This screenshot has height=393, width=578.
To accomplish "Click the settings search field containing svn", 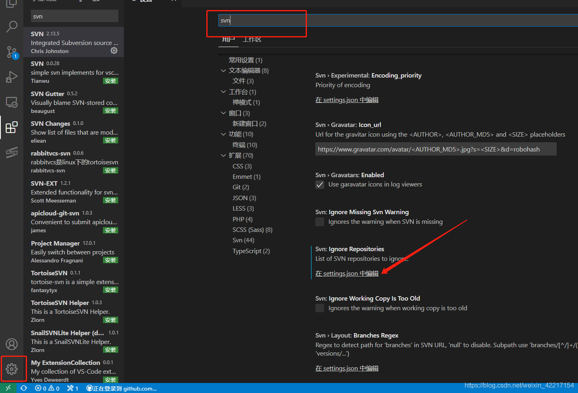I will (x=398, y=20).
